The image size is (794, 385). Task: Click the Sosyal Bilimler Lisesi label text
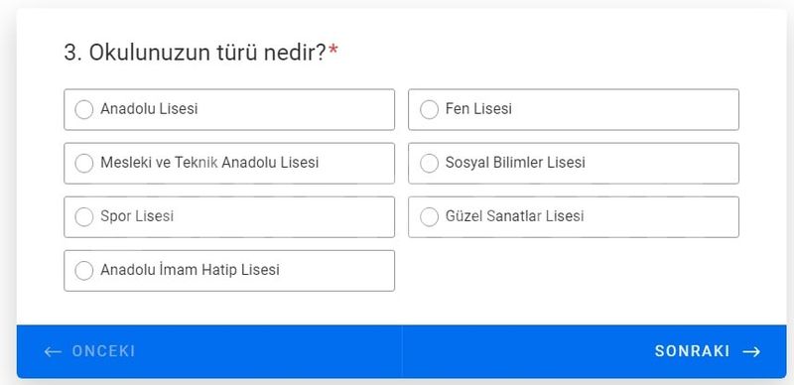point(515,163)
